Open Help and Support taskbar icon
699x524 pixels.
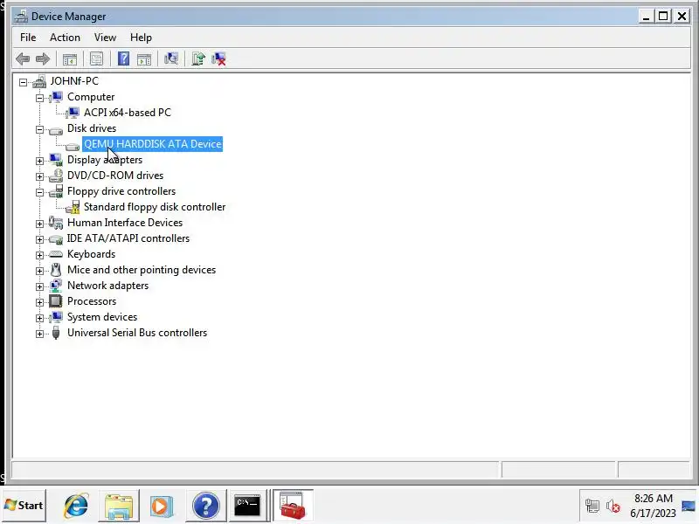[205, 506]
